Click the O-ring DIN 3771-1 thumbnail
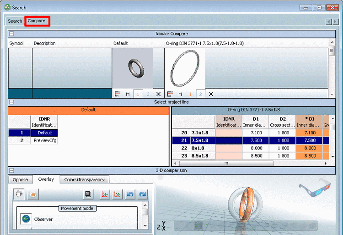This screenshot has height=235, width=343. click(185, 68)
